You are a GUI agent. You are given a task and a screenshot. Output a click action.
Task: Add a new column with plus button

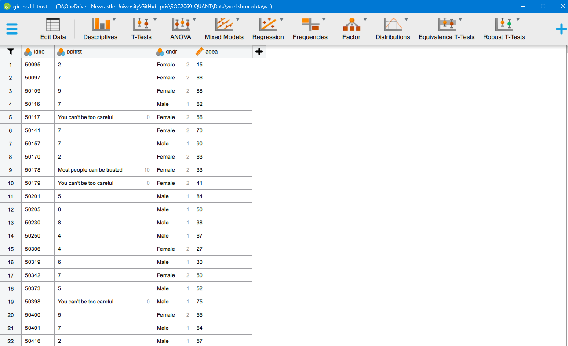[259, 52]
